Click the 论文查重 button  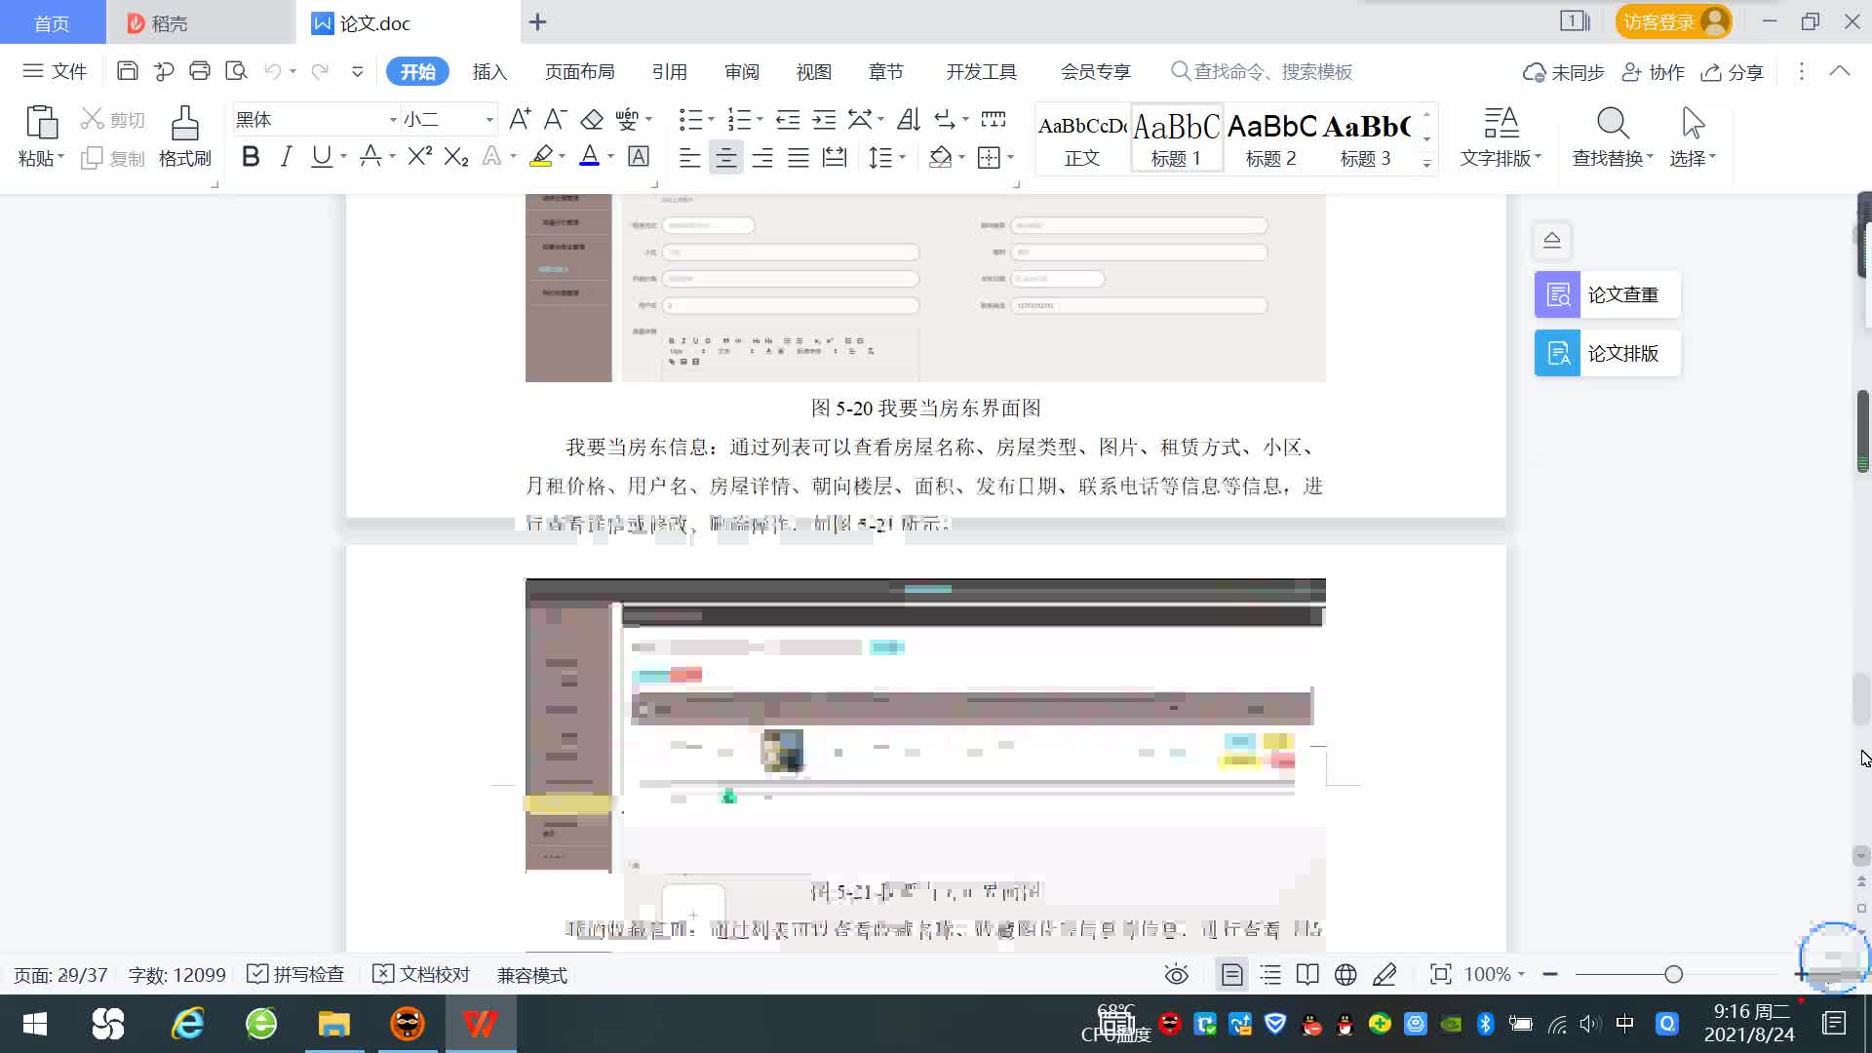pyautogui.click(x=1607, y=294)
